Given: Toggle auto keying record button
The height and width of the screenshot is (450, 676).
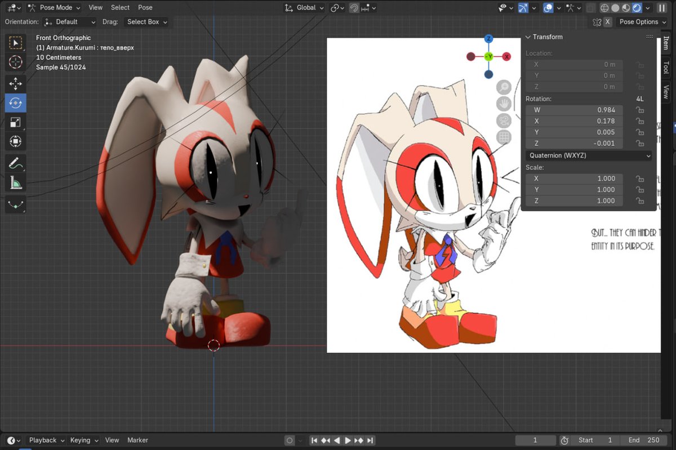Looking at the screenshot, I should [290, 440].
